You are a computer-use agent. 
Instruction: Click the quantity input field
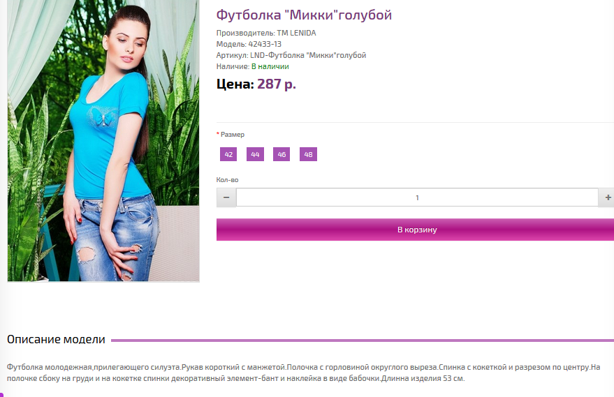click(417, 197)
